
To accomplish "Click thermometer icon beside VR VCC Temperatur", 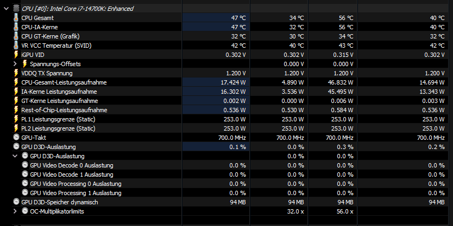I will (16, 46).
